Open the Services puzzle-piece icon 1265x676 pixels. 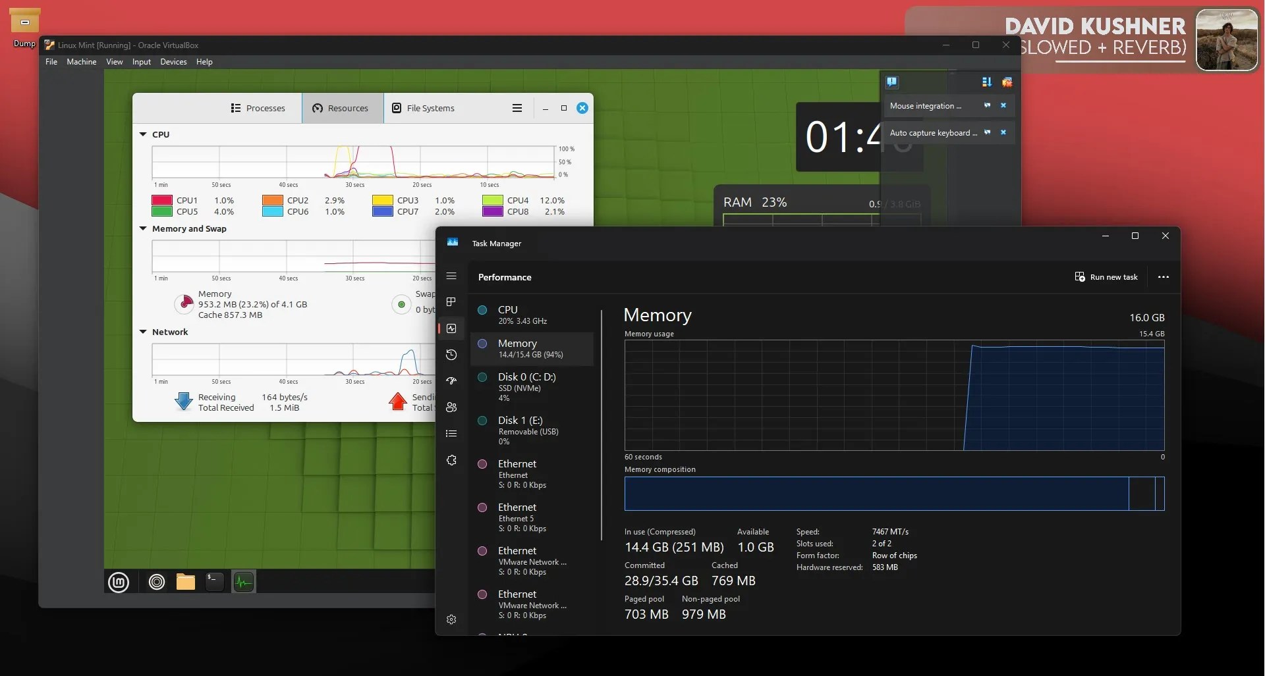pos(451,461)
